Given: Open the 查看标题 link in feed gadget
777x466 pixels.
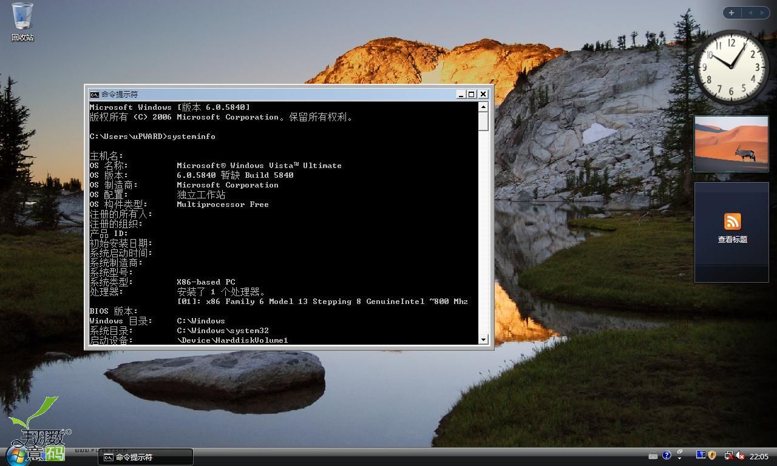Looking at the screenshot, I should [732, 240].
